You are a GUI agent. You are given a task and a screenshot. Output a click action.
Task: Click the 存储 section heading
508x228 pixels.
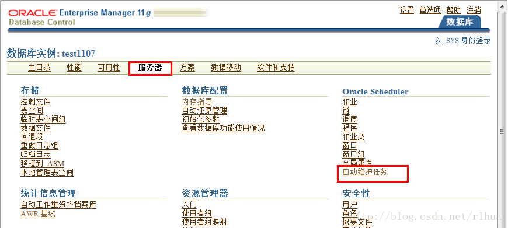tap(30, 90)
